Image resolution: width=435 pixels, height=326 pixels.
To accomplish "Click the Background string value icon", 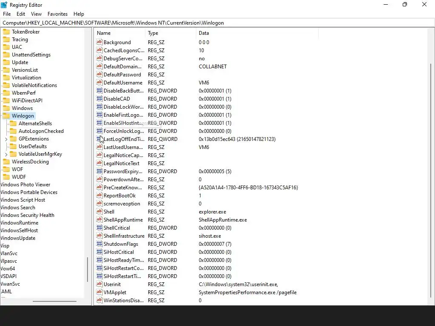I will (x=99, y=42).
